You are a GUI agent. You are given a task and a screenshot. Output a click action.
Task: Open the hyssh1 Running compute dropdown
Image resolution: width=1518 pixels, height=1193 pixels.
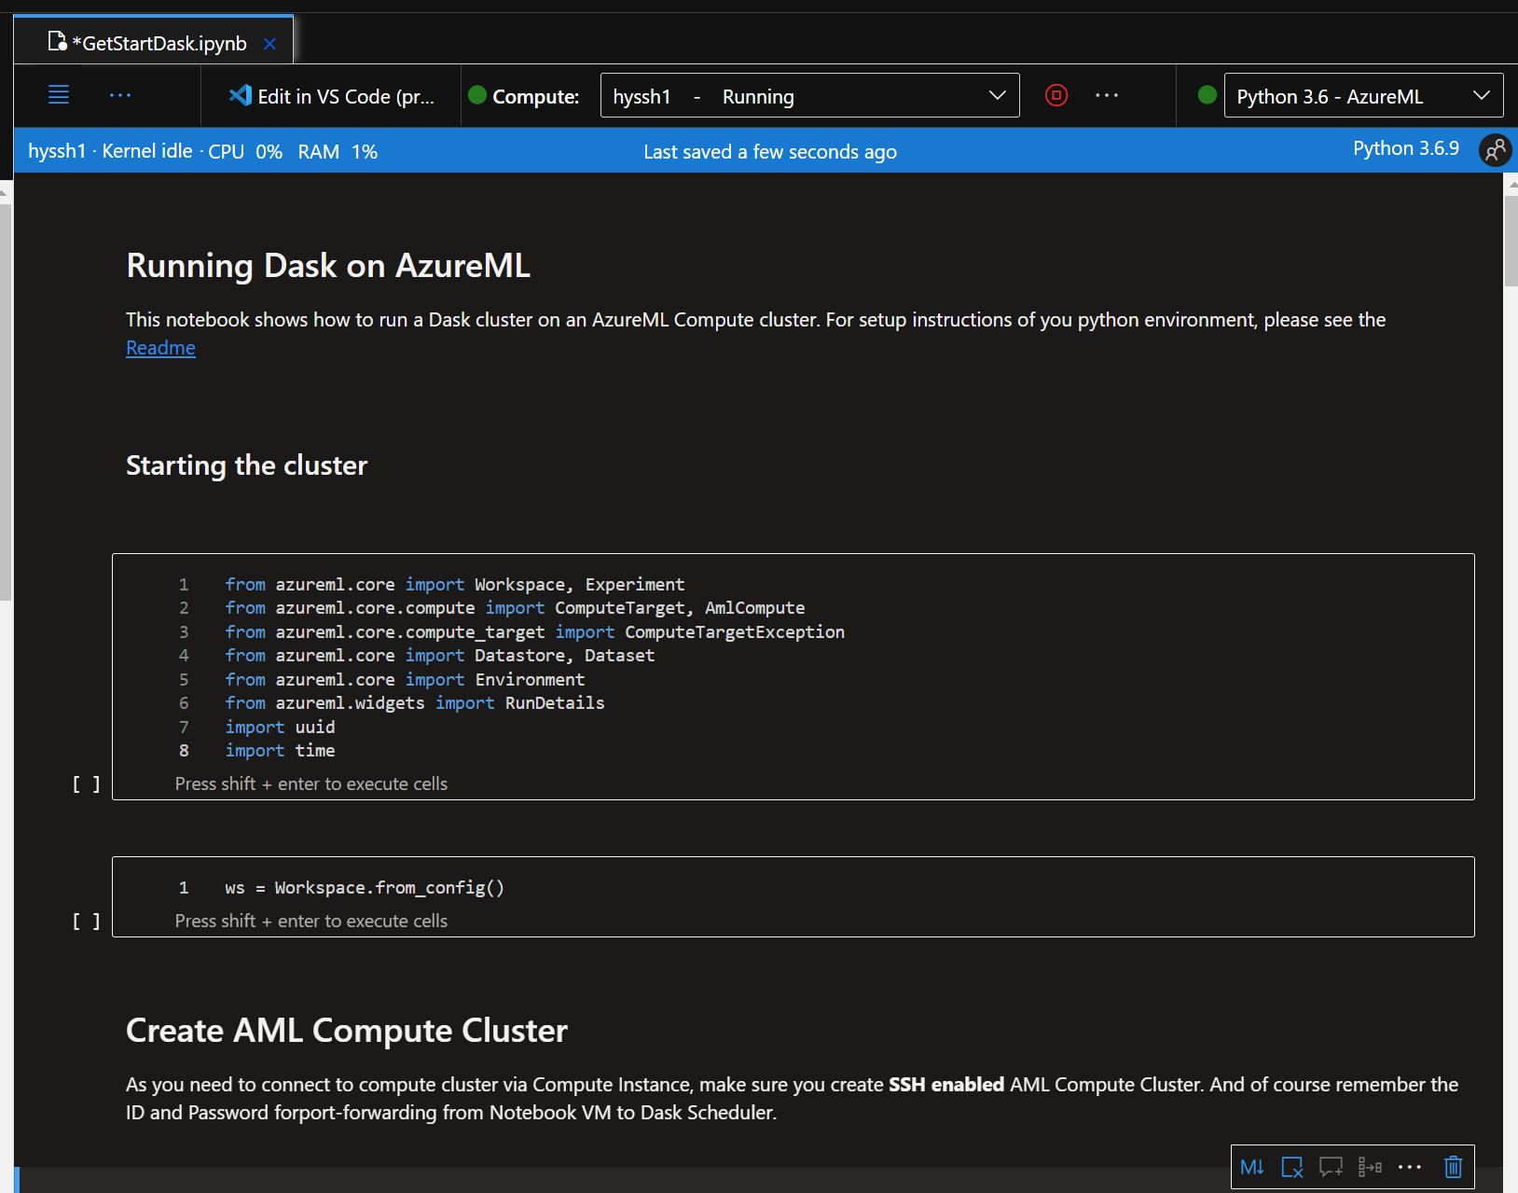[809, 96]
